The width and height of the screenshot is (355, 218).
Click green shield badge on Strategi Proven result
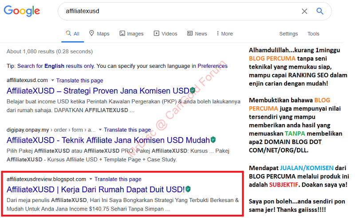coord(193,90)
